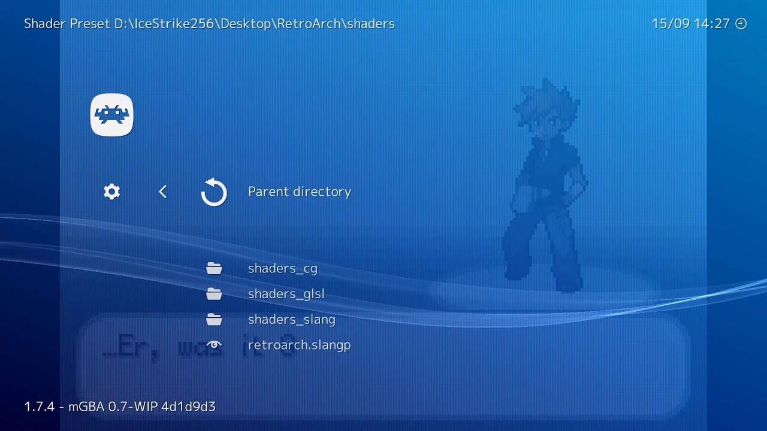Click the Parent directory circular arrow icon
This screenshot has height=431, width=767.
coord(214,192)
